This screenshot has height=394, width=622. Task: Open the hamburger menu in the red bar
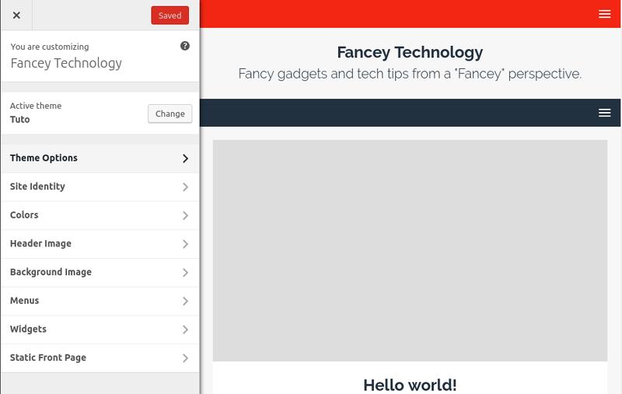[605, 14]
